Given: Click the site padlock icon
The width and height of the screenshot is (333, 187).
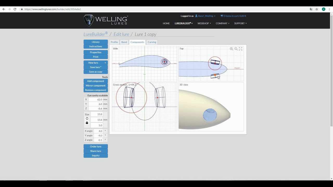Looking at the screenshot, I should [x=22, y=9].
